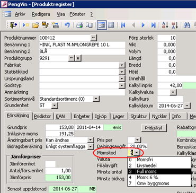Select Livsmedel in Momskod list

tap(159, 165)
